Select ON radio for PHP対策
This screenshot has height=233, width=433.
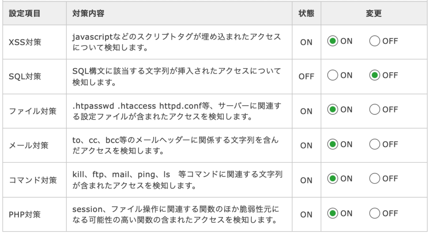pos(332,214)
